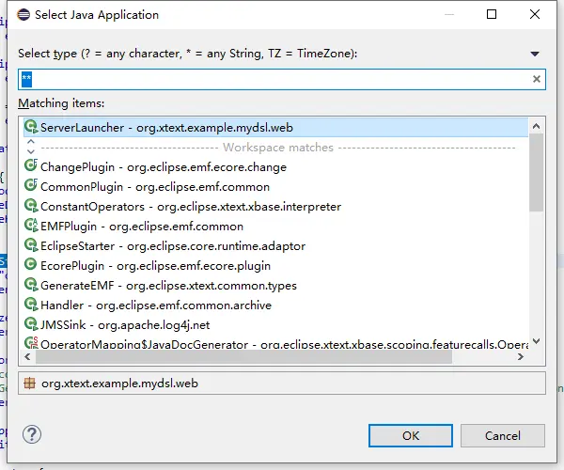
Task: Select ServerLauncher - org.xtext.example.mydsl.web
Action: pos(275,128)
